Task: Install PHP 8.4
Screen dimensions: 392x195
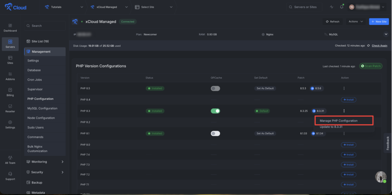Action: (348, 100)
